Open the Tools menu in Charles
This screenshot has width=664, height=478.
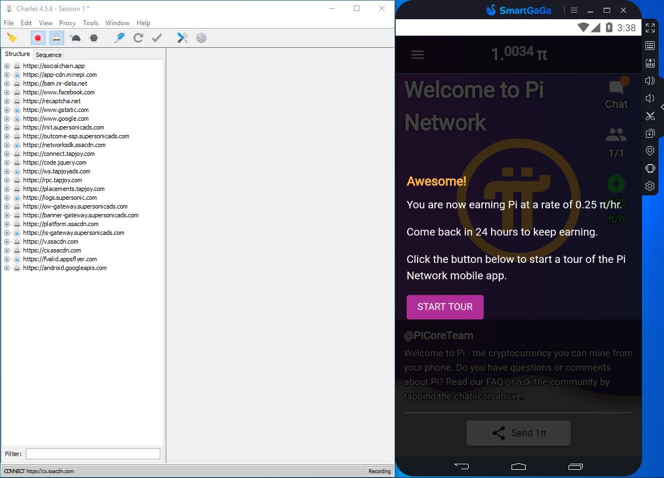point(91,23)
